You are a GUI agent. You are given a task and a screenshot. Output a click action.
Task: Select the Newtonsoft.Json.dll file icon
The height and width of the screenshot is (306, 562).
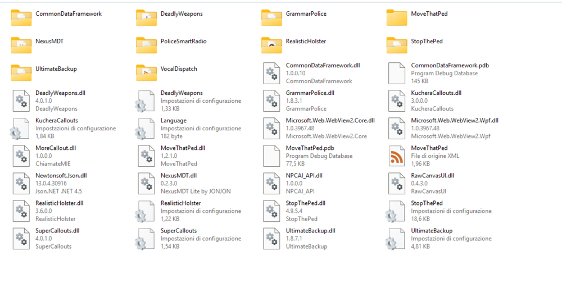coord(21,183)
